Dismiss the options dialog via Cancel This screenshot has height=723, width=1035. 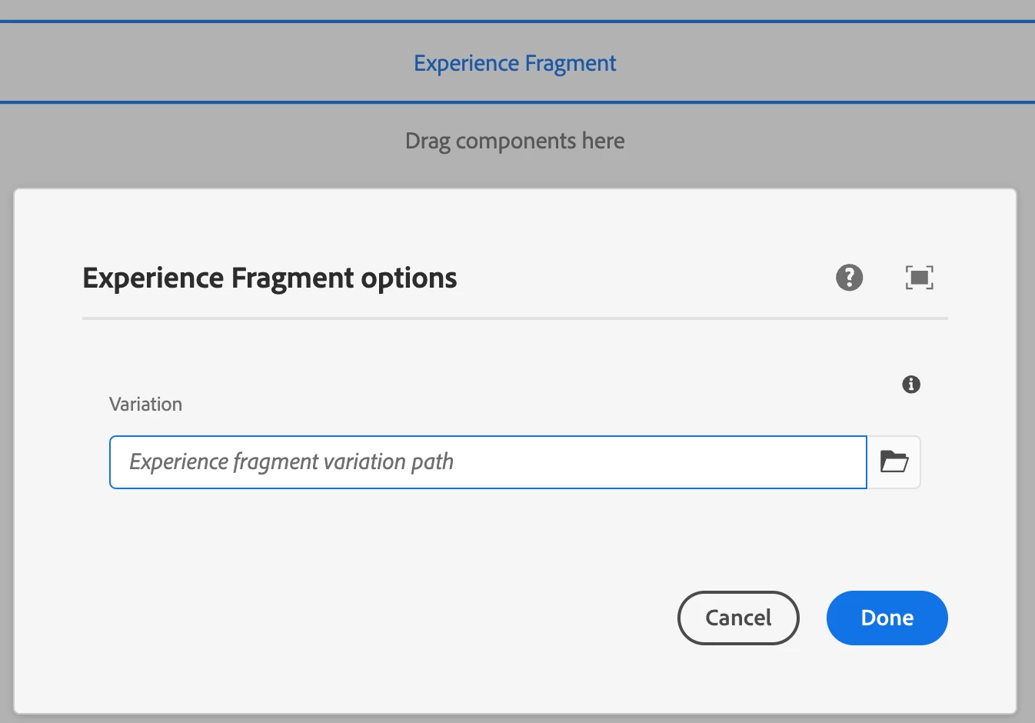point(738,618)
